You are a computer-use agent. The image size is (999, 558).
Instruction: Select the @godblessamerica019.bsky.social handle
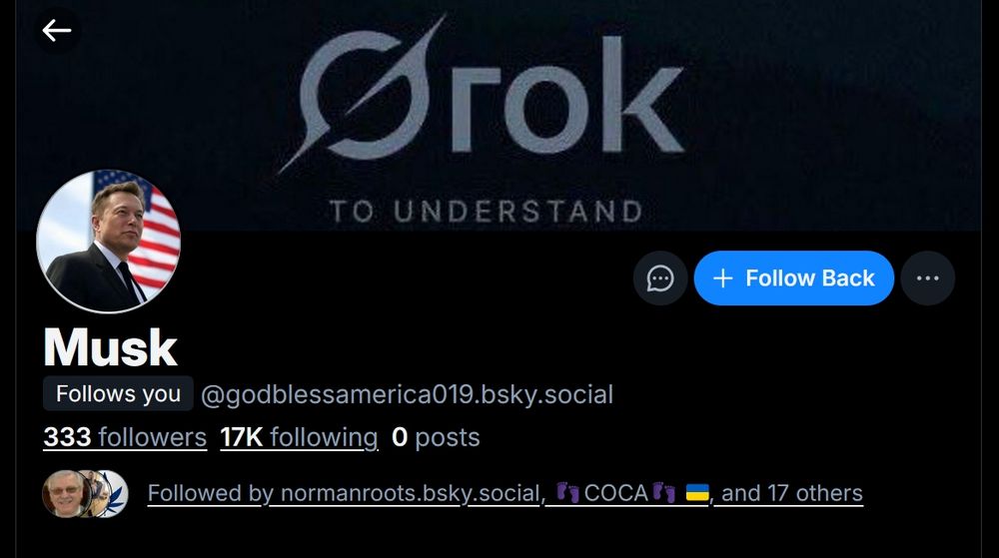click(x=407, y=394)
